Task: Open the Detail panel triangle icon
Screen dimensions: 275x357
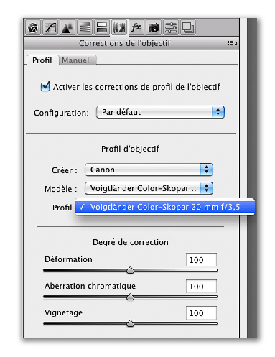Action: tap(67, 28)
